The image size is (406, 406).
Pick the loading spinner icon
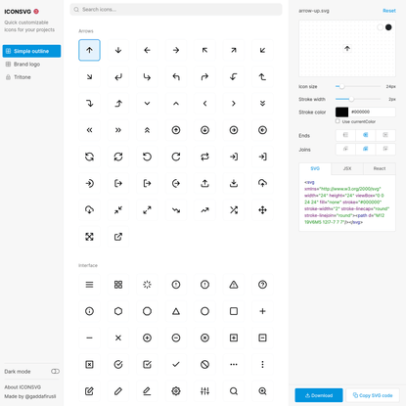(147, 285)
